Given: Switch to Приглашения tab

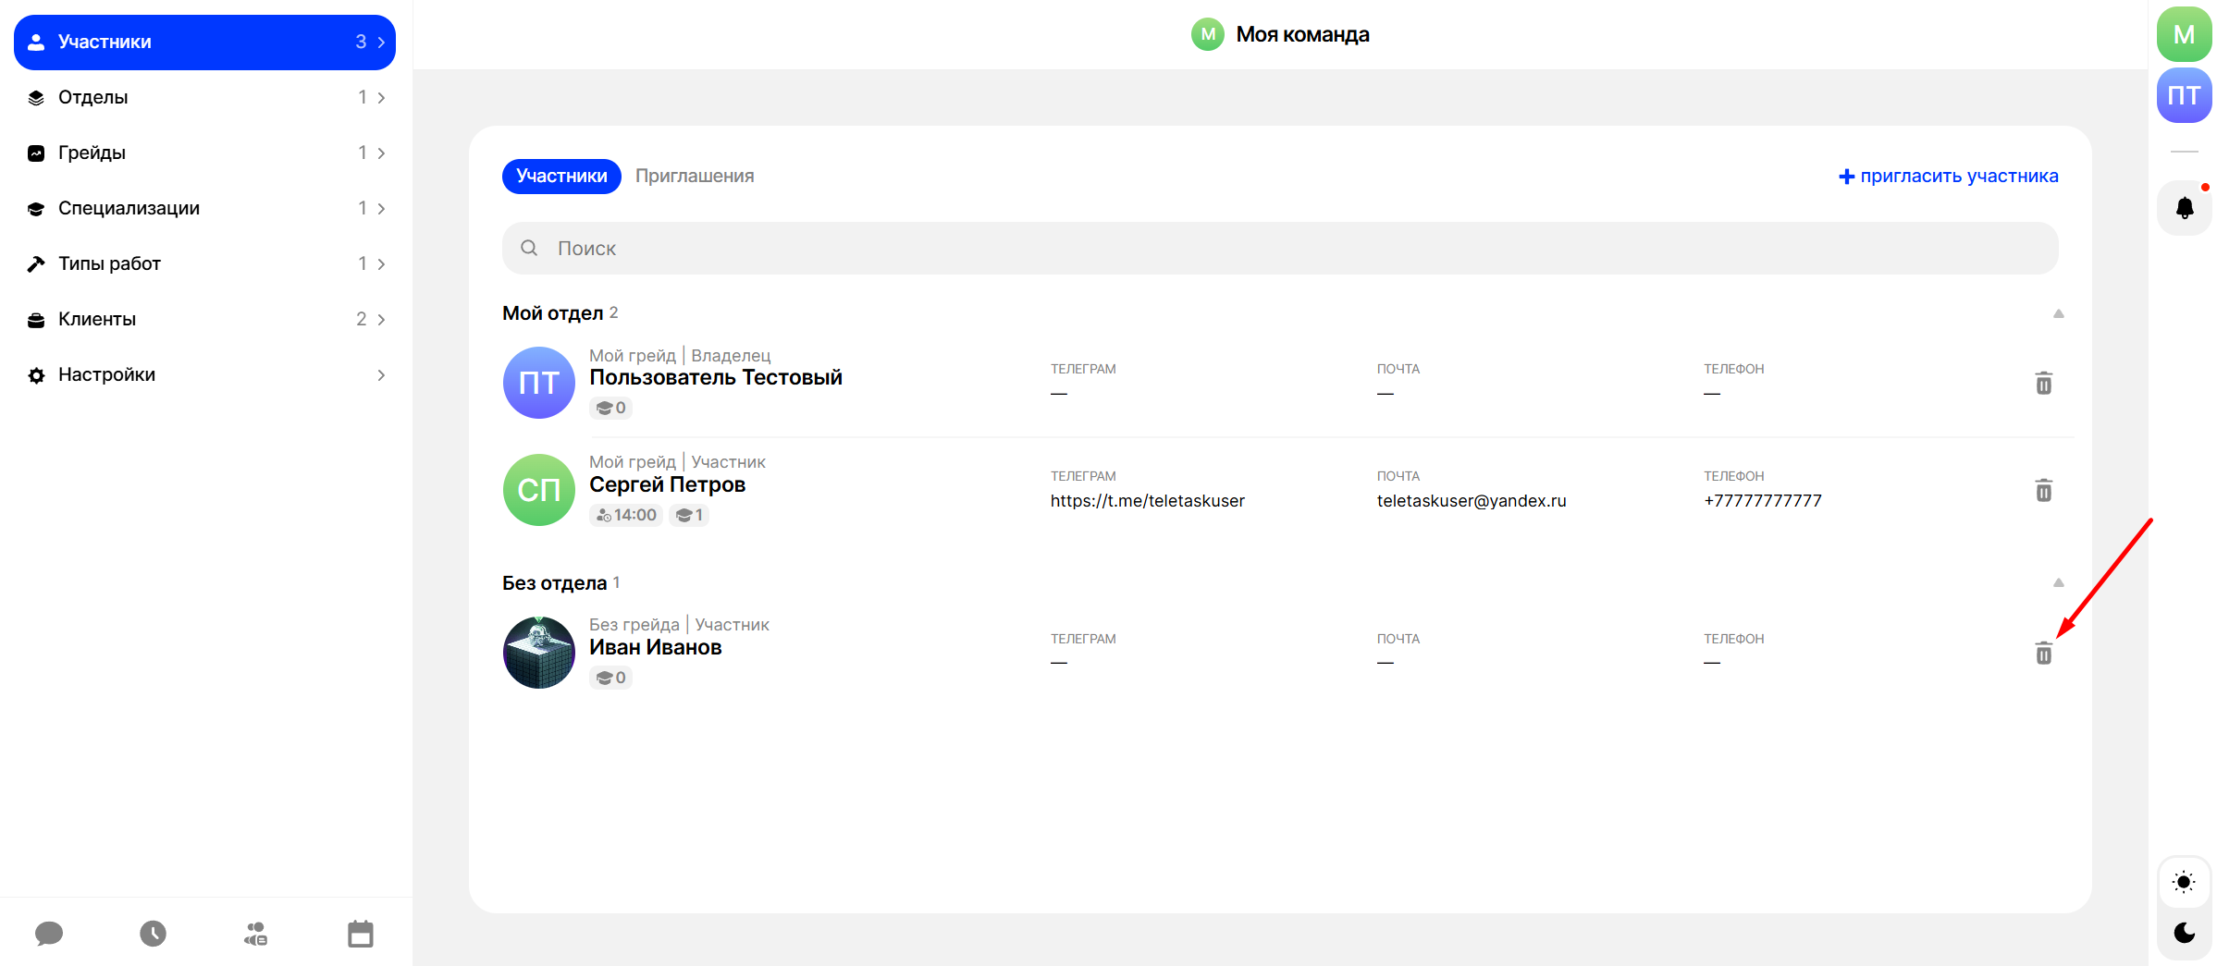Looking at the screenshot, I should coord(694,176).
